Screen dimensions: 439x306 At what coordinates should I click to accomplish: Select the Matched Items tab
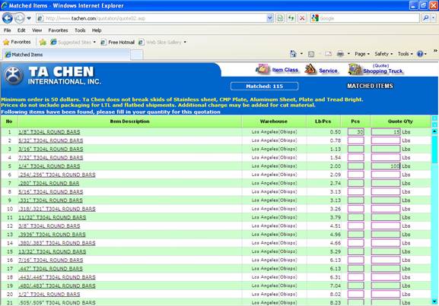click(x=66, y=55)
